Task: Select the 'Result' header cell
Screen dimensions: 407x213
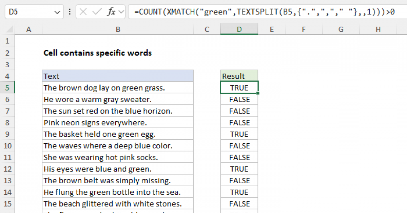Action: tap(239, 76)
